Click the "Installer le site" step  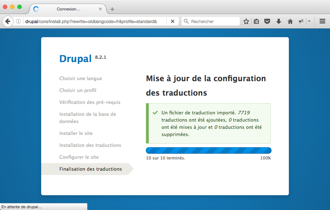pyautogui.click(x=76, y=133)
